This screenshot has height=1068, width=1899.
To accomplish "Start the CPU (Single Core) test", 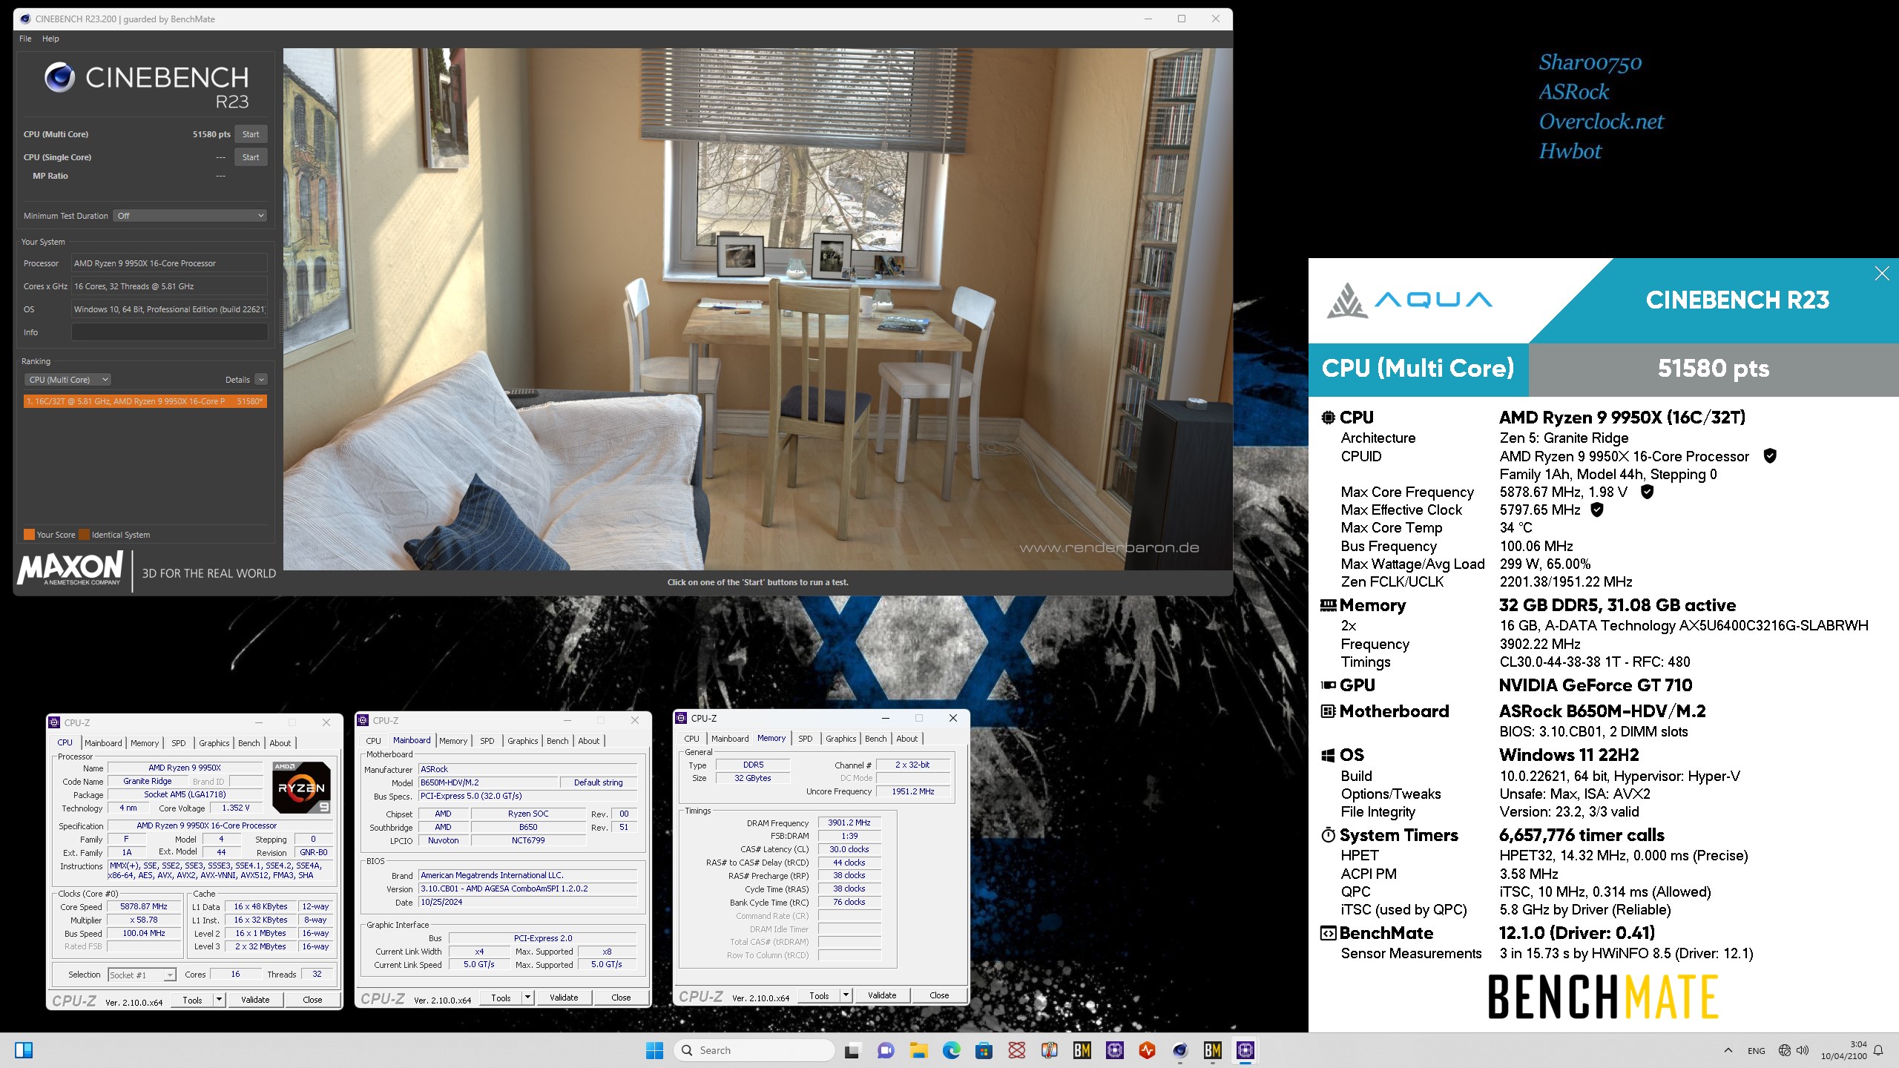I will (x=251, y=157).
